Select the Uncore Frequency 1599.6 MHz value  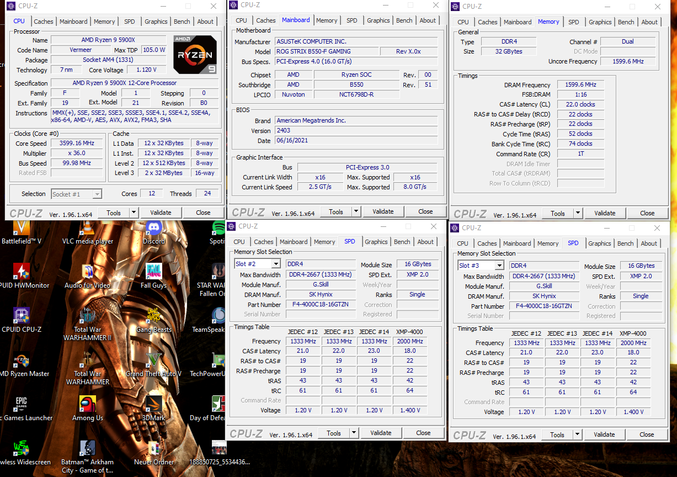pyautogui.click(x=628, y=61)
